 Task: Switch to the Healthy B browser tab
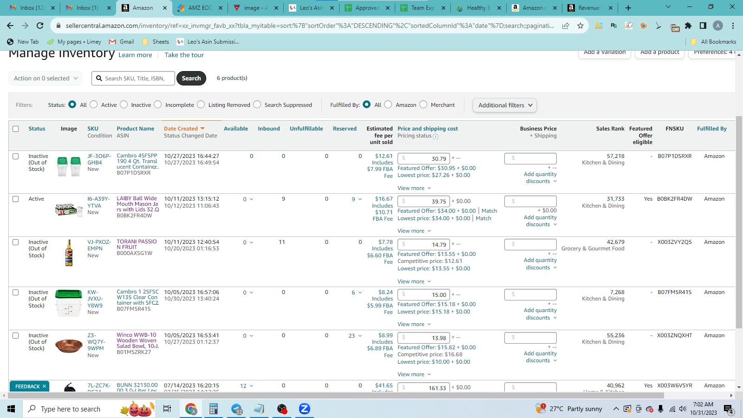(479, 8)
